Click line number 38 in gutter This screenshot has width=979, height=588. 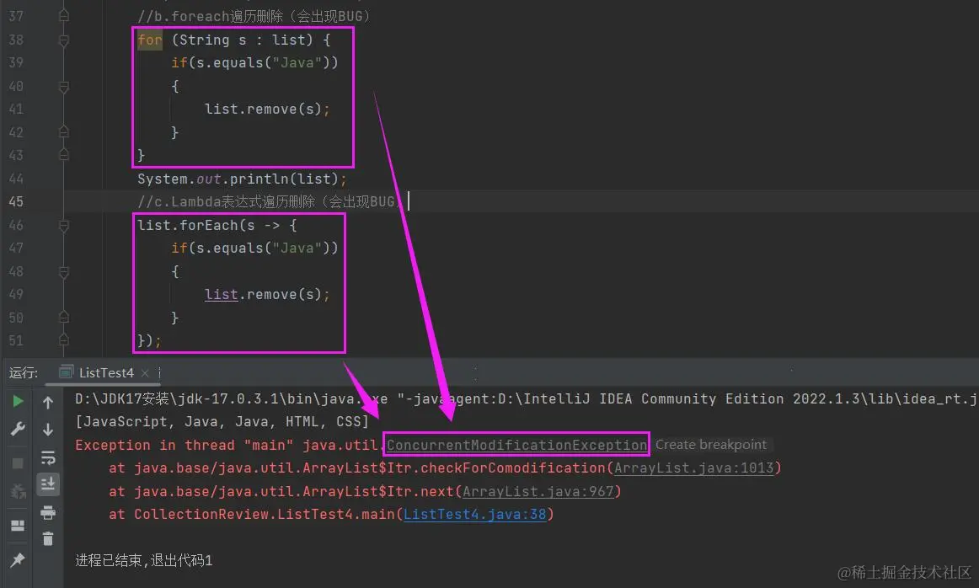[x=16, y=40]
